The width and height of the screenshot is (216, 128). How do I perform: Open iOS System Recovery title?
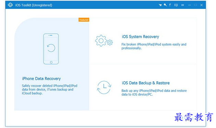[x=140, y=37]
